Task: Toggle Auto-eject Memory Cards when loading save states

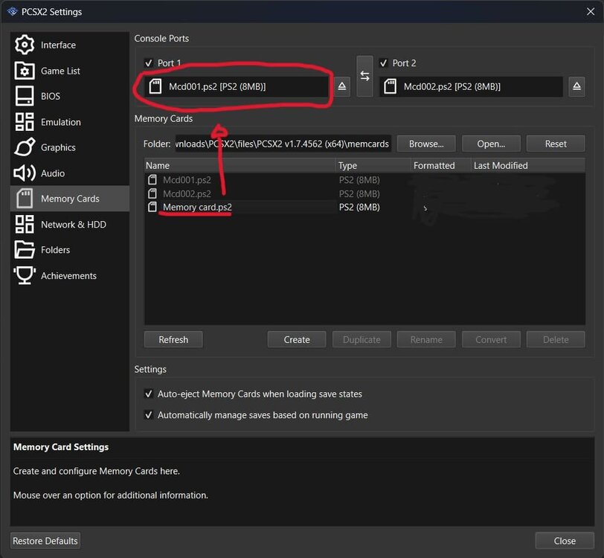Action: tap(148, 394)
